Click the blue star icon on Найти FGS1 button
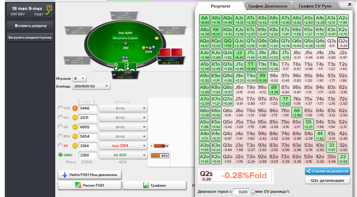Viewport: 357px width, 197px height. [x=65, y=175]
